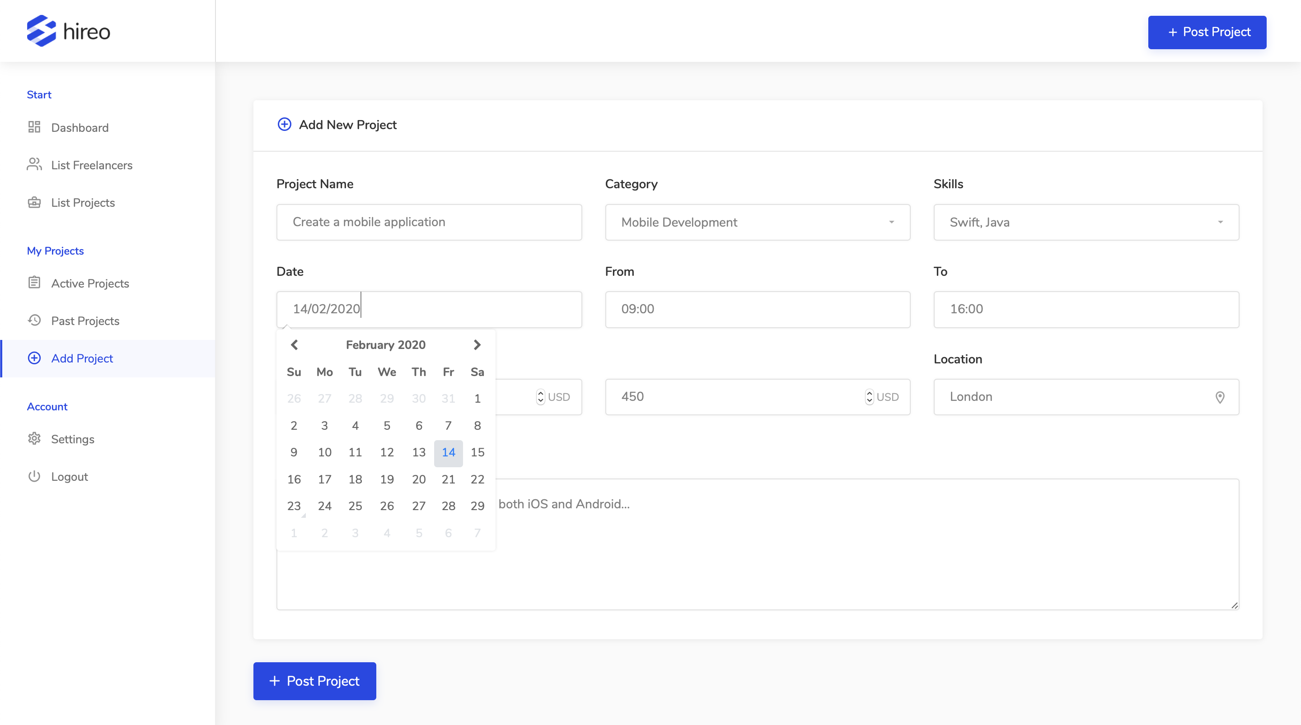Viewport: 1301px width, 725px height.
Task: Click the previous month arrow on calendar
Action: pos(293,344)
